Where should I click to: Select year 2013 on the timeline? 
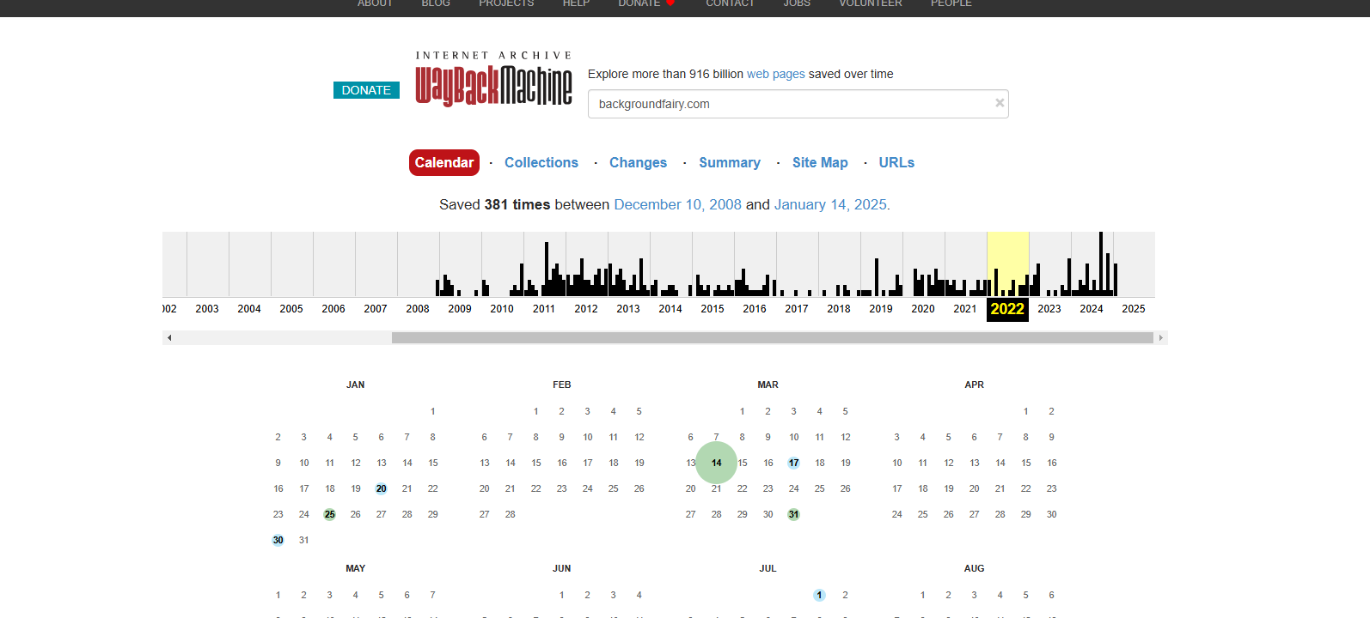click(x=628, y=309)
